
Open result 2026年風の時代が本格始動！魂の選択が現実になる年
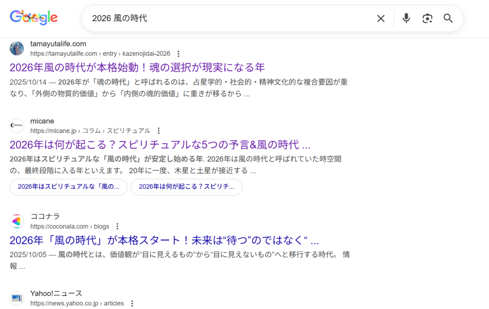(137, 67)
